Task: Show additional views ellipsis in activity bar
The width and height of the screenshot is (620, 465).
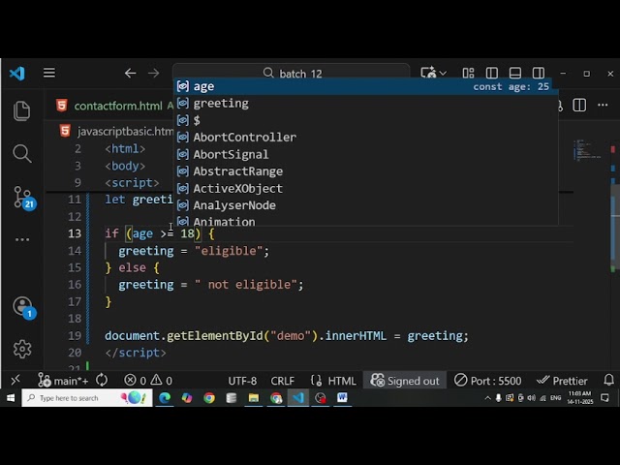Action: tap(22, 239)
